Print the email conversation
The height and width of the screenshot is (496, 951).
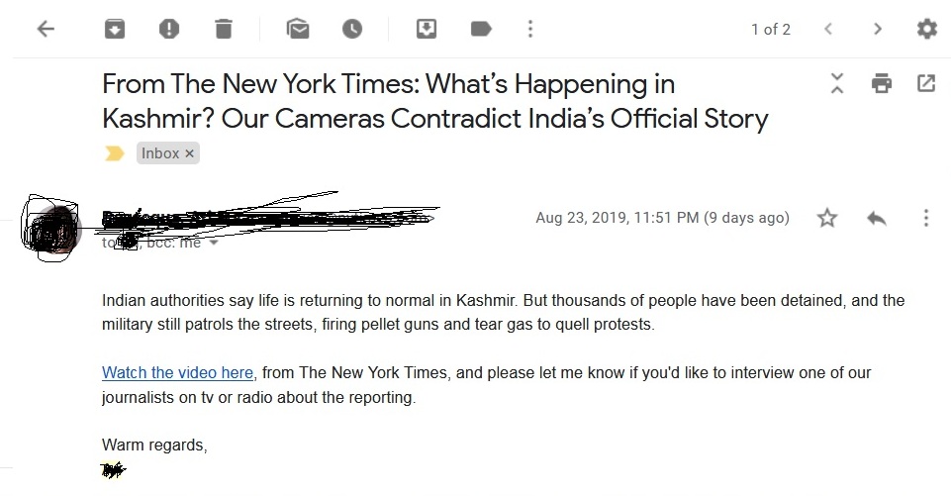pyautogui.click(x=882, y=83)
